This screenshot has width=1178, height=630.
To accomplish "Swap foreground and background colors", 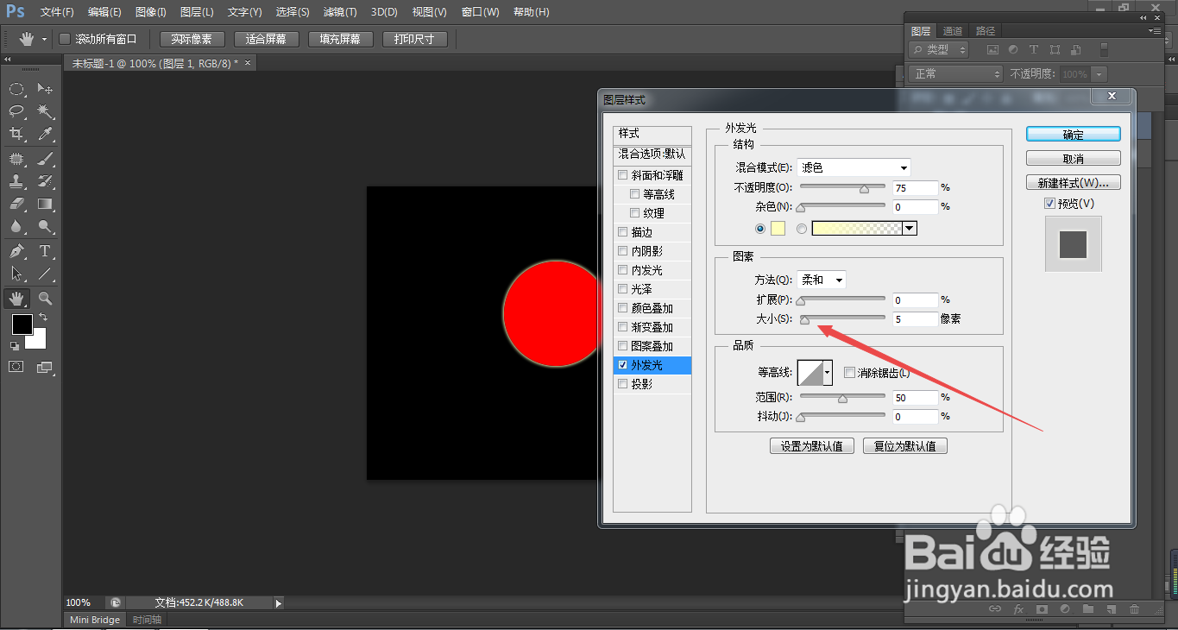I will (x=43, y=318).
